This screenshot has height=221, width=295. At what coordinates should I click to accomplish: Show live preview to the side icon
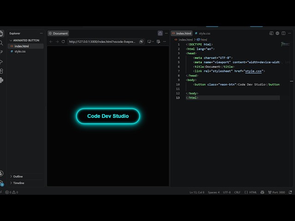(x=271, y=33)
